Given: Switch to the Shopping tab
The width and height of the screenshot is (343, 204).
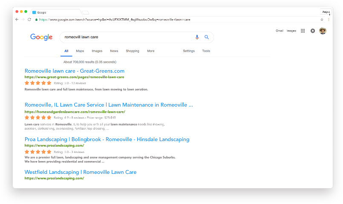Looking at the screenshot, I should [133, 51].
